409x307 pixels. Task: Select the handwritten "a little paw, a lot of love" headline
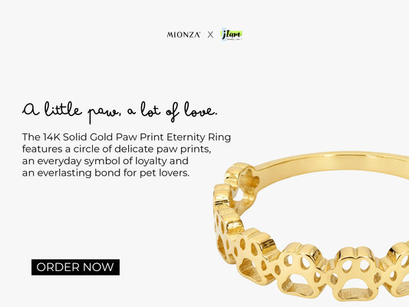point(120,111)
